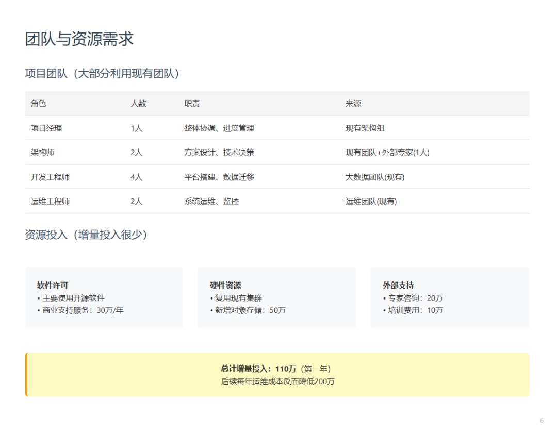
Task: Click the 人数 column header
Action: pos(138,103)
